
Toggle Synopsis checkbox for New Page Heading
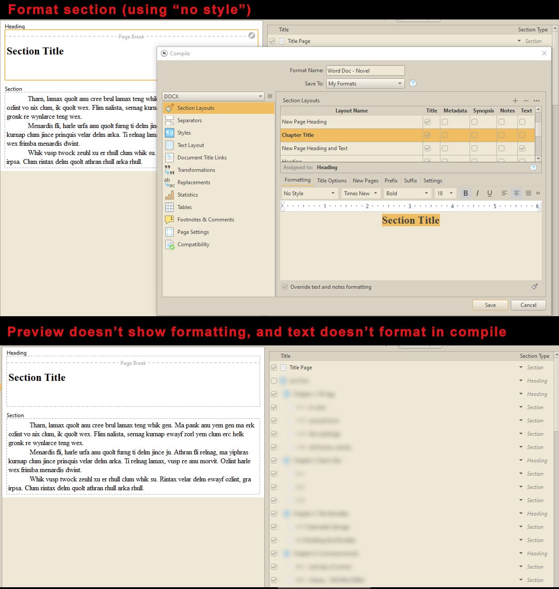point(474,122)
